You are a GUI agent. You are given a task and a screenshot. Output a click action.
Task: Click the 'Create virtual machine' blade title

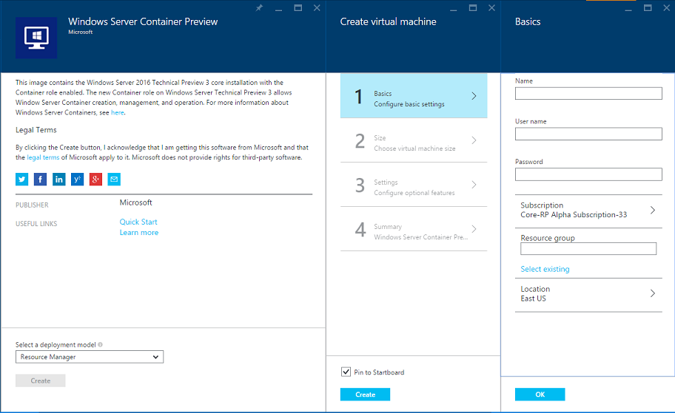pyautogui.click(x=389, y=22)
